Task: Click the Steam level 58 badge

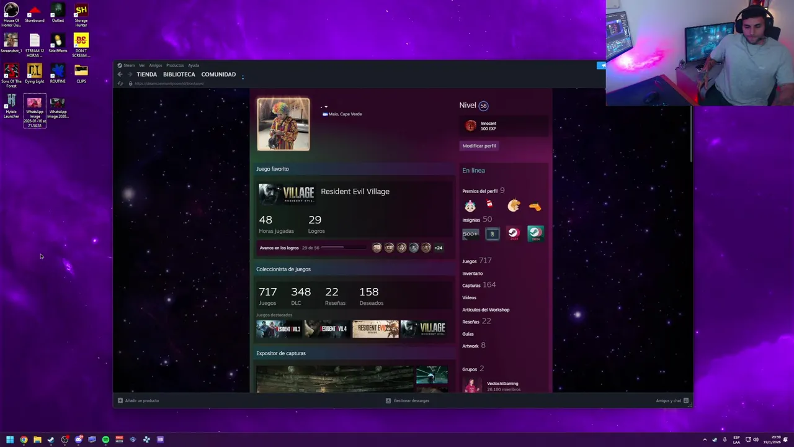Action: point(483,106)
